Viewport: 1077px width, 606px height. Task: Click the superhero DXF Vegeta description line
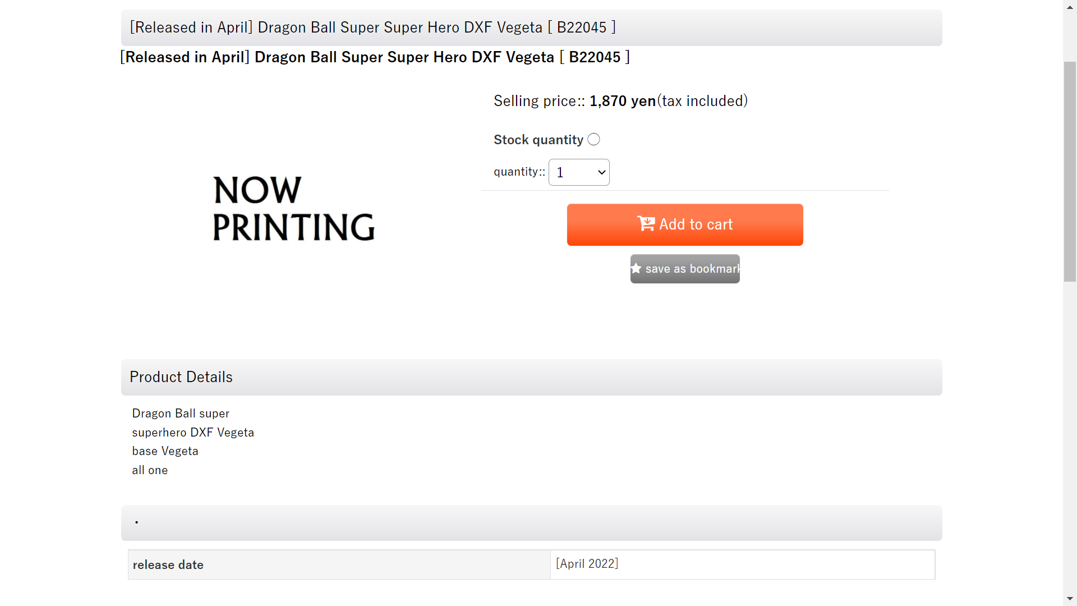(193, 433)
